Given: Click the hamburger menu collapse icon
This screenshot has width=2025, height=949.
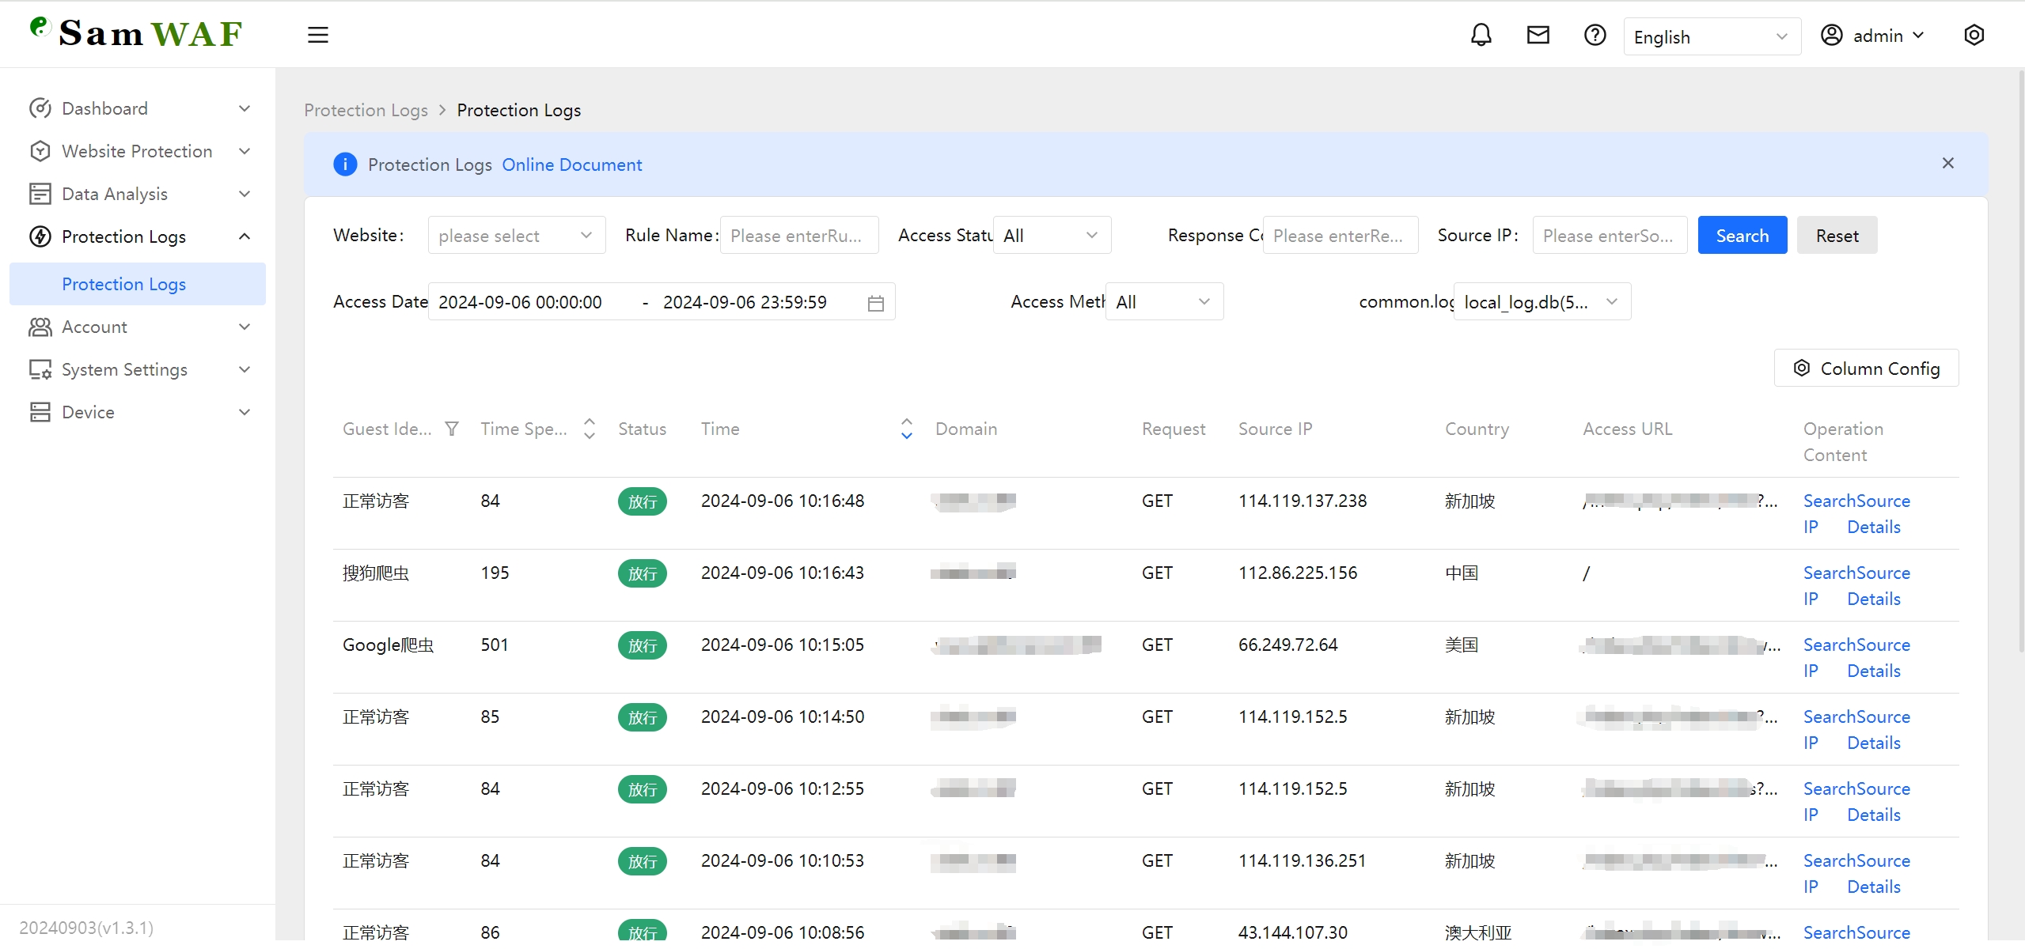Looking at the screenshot, I should click(317, 35).
